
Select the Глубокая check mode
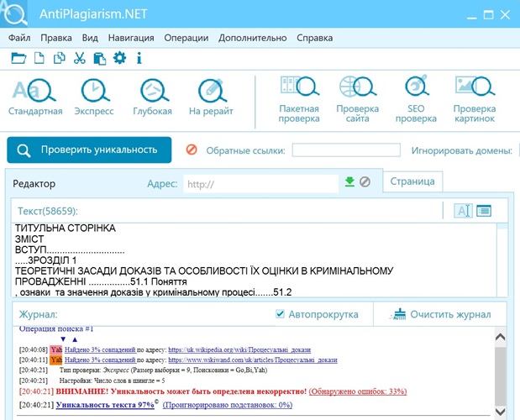pos(153,97)
